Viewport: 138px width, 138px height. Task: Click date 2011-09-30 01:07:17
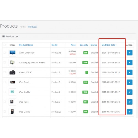(111, 92)
